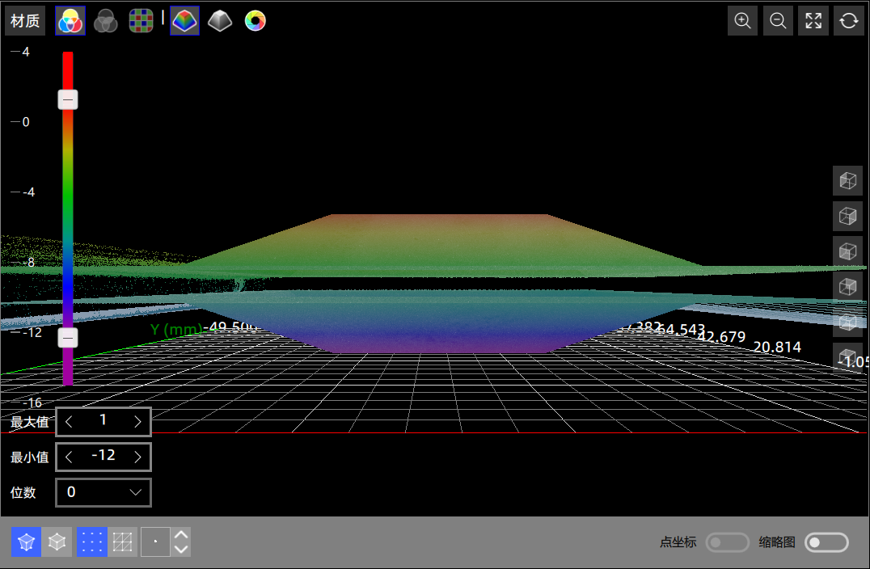Enable perspective projection cube view

(x=26, y=542)
